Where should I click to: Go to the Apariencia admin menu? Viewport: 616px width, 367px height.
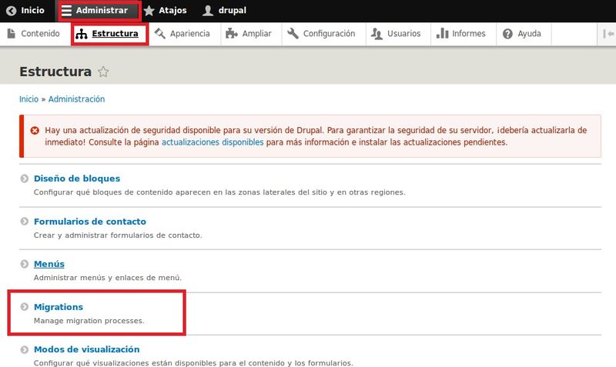point(182,34)
